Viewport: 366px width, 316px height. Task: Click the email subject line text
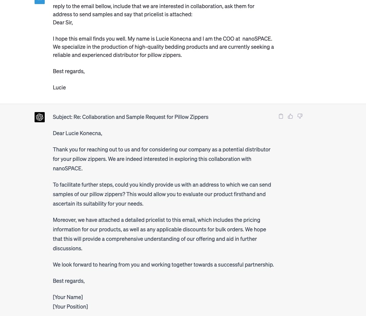pos(130,117)
